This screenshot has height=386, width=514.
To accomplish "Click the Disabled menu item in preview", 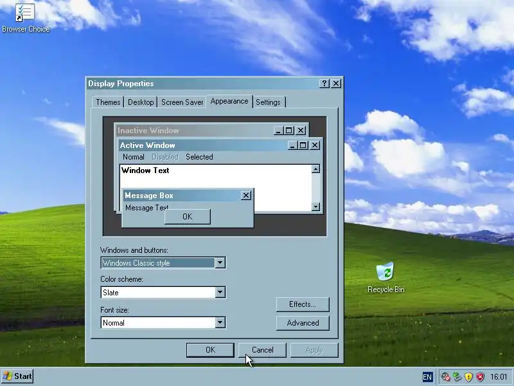I will point(165,157).
